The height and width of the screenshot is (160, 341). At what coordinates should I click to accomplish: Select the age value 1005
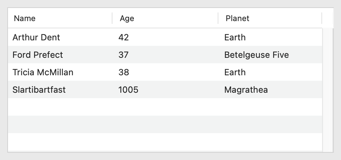(x=128, y=90)
